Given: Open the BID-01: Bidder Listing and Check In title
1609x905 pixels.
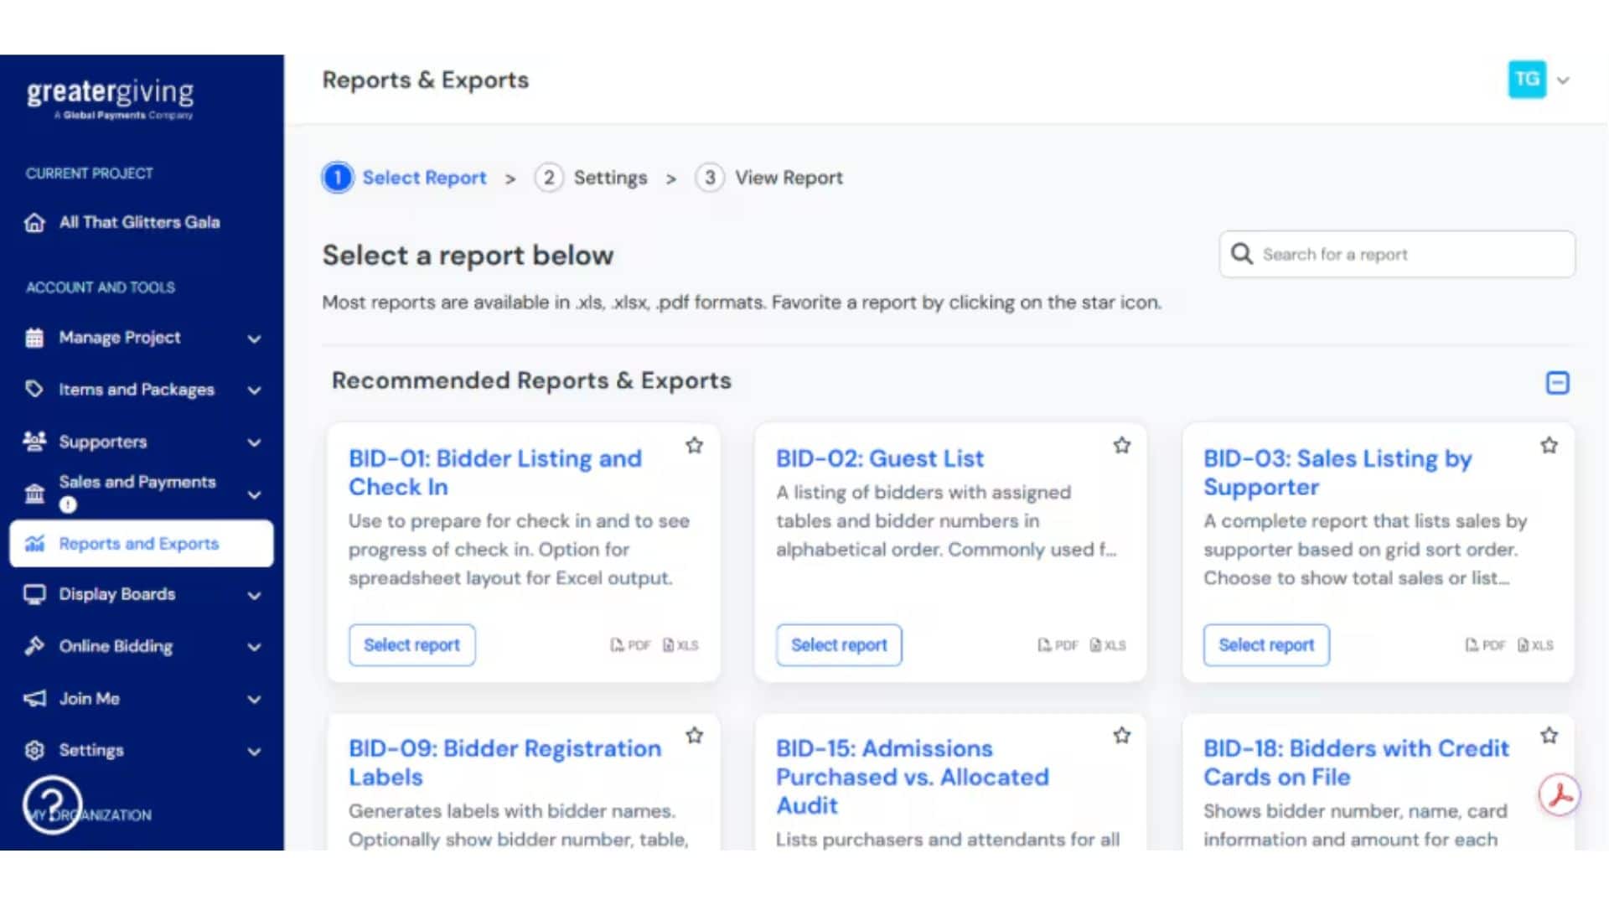Looking at the screenshot, I should (495, 473).
